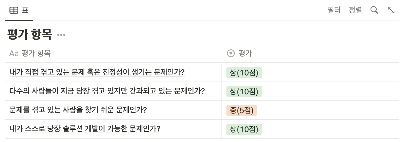The height and width of the screenshot is (142, 410).
Task: Click the 상(10점) tag in second row
Action: pyautogui.click(x=244, y=92)
